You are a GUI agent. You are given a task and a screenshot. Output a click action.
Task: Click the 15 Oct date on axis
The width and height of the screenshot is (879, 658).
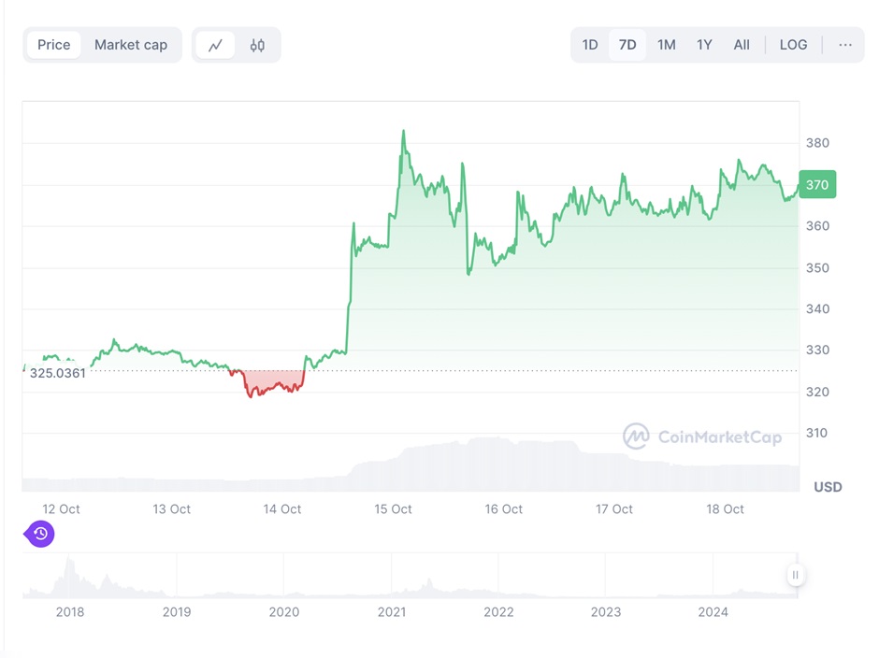click(394, 509)
